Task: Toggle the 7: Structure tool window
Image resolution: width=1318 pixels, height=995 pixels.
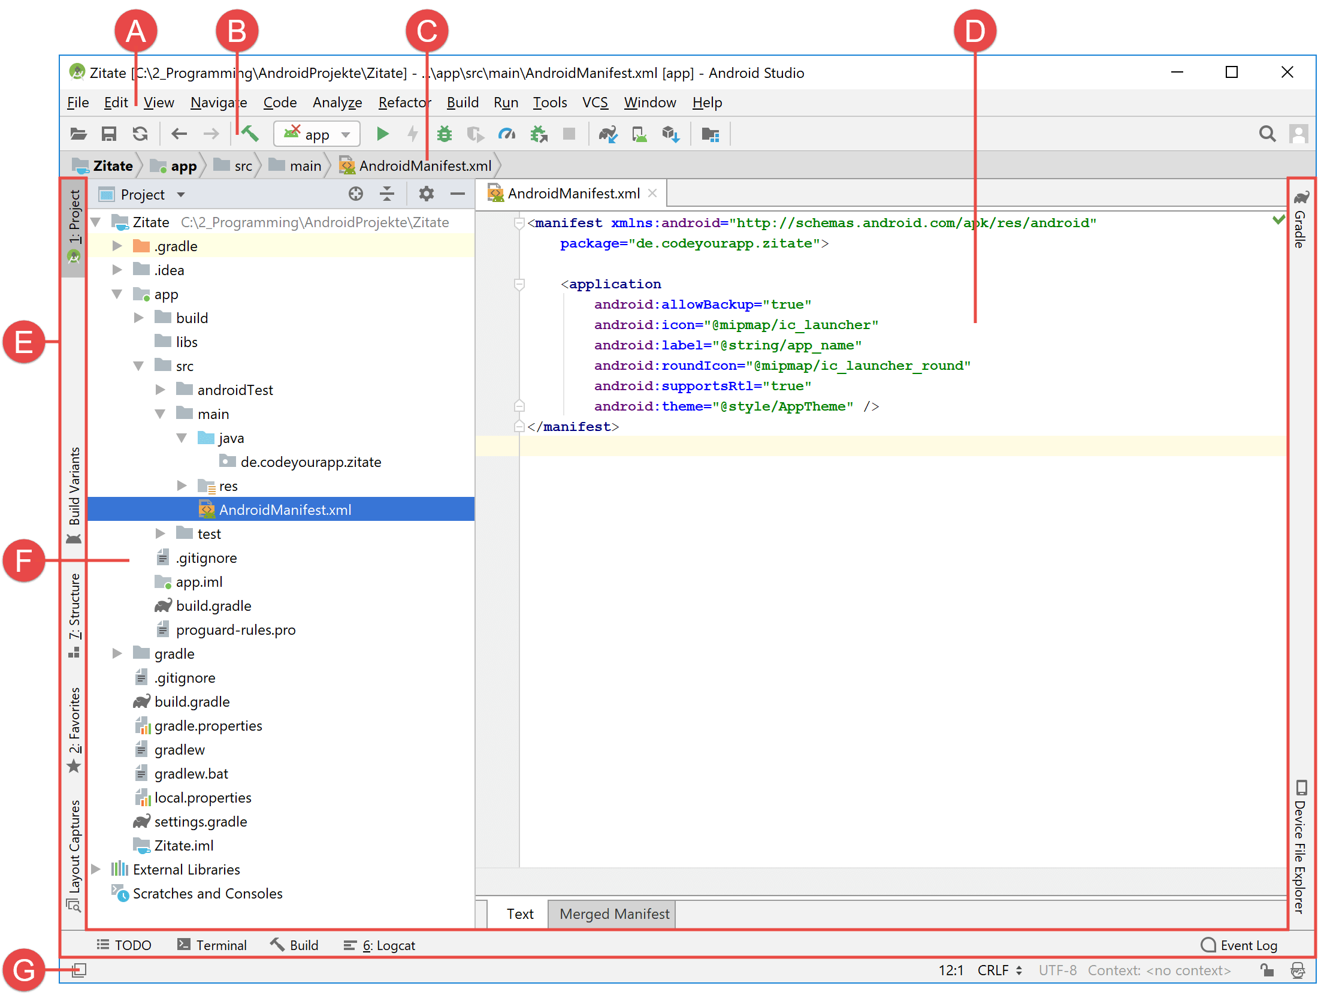Action: pyautogui.click(x=74, y=616)
